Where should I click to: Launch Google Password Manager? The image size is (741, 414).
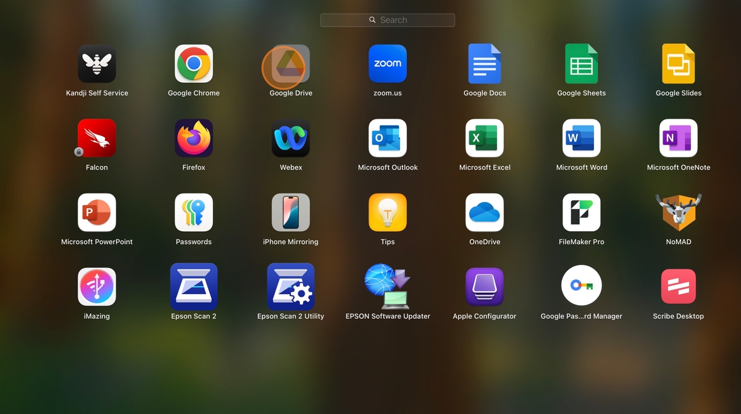(582, 285)
